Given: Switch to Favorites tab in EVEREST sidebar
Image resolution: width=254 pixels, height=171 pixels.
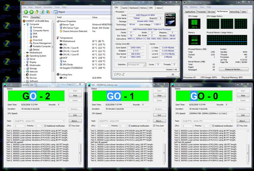Looking at the screenshot, I should click(x=35, y=17).
